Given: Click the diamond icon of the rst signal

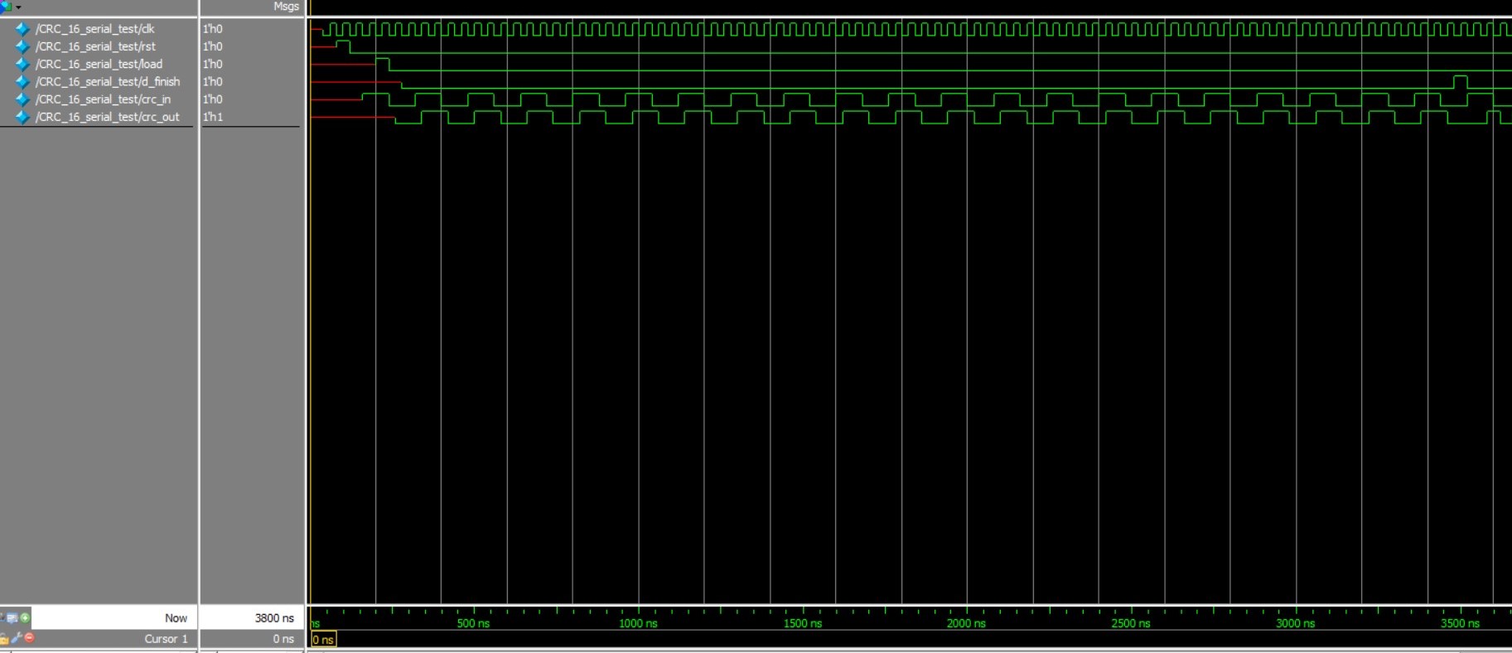Looking at the screenshot, I should pos(22,46).
